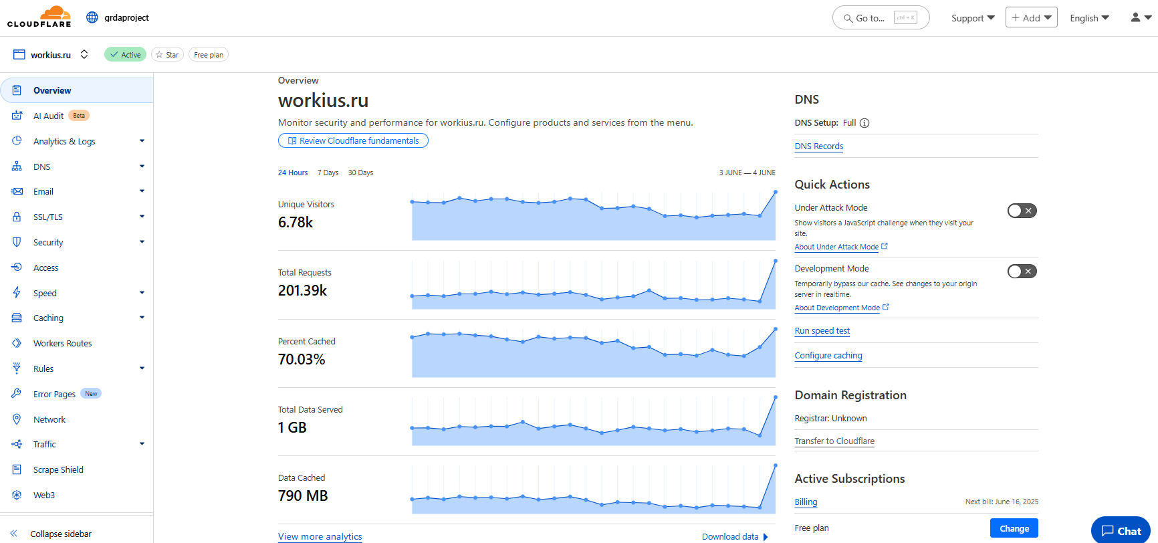Click the Speed lightning bolt icon
This screenshot has width=1158, height=543.
click(17, 292)
